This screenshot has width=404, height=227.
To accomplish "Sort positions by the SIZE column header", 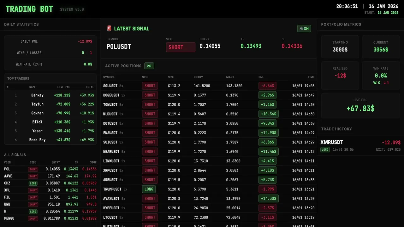I will click(x=171, y=77).
